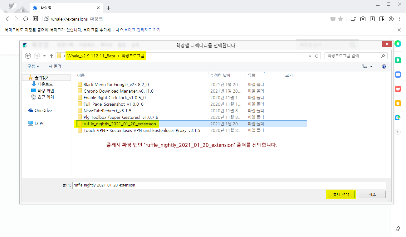Click the browser back arrow

7,19
